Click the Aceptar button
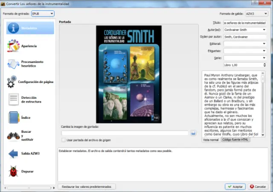 [235, 186]
